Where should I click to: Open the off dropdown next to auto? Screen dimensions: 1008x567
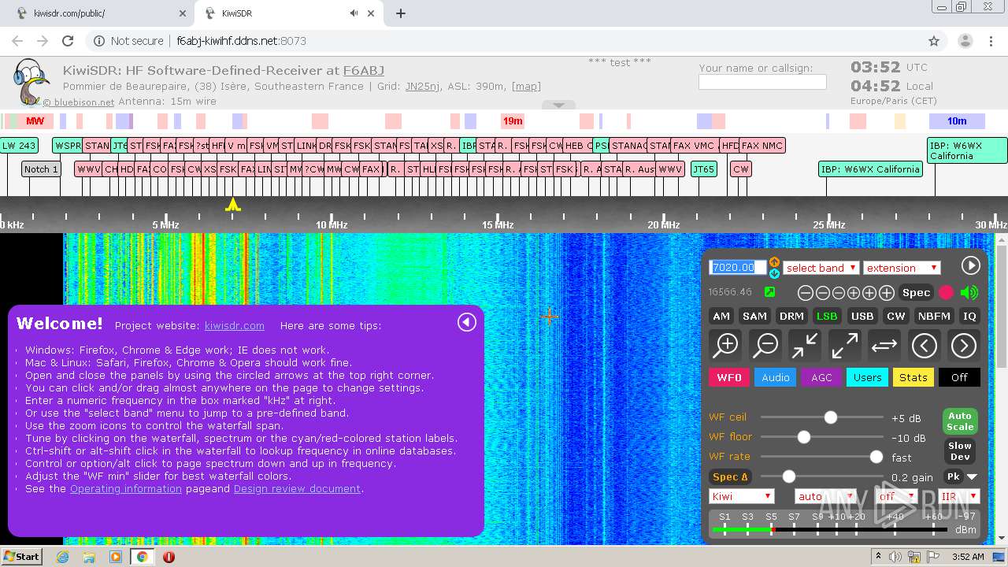click(x=897, y=496)
